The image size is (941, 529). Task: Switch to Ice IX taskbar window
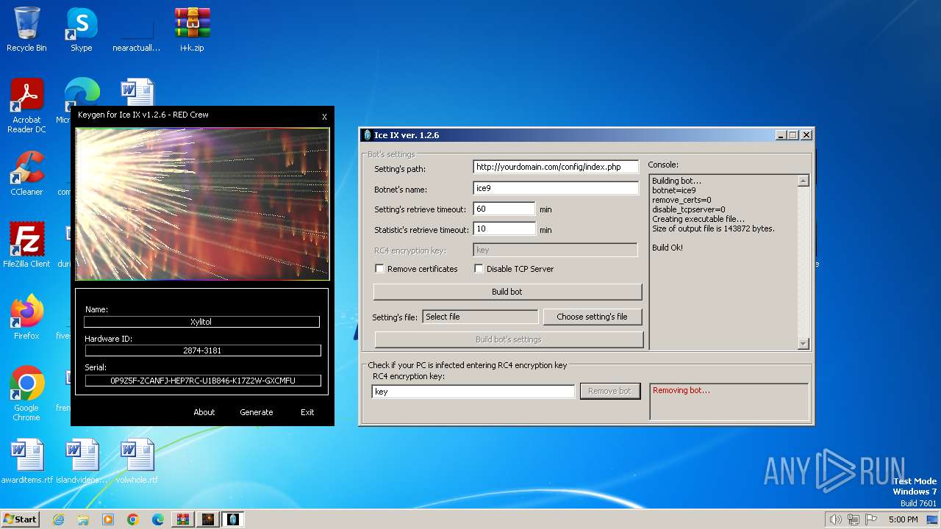coord(233,519)
